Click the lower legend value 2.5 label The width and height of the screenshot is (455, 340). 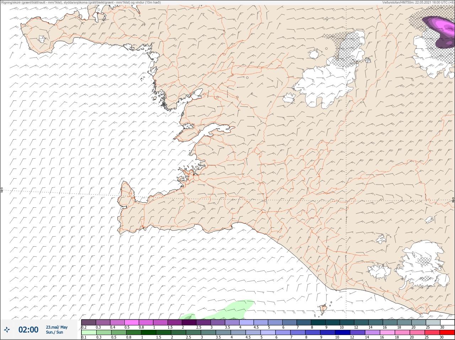pyautogui.click(x=188, y=337)
